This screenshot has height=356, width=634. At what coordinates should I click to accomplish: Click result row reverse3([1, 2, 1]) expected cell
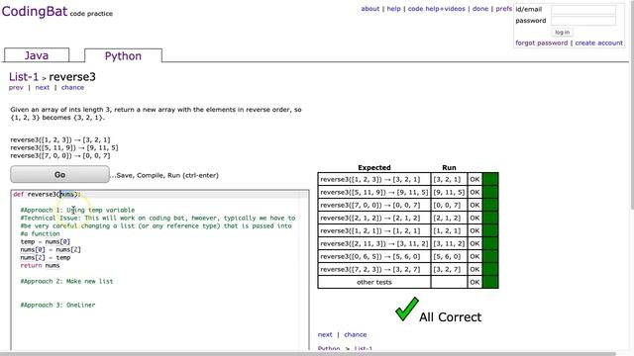374,230
